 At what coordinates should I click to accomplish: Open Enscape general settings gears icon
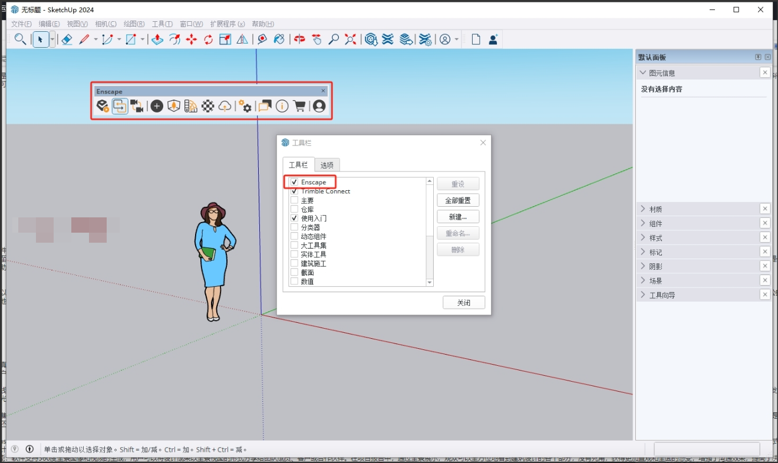[x=245, y=106]
